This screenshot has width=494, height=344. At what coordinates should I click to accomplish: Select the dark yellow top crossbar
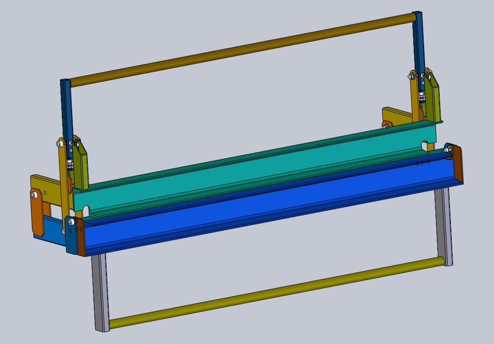point(242,48)
